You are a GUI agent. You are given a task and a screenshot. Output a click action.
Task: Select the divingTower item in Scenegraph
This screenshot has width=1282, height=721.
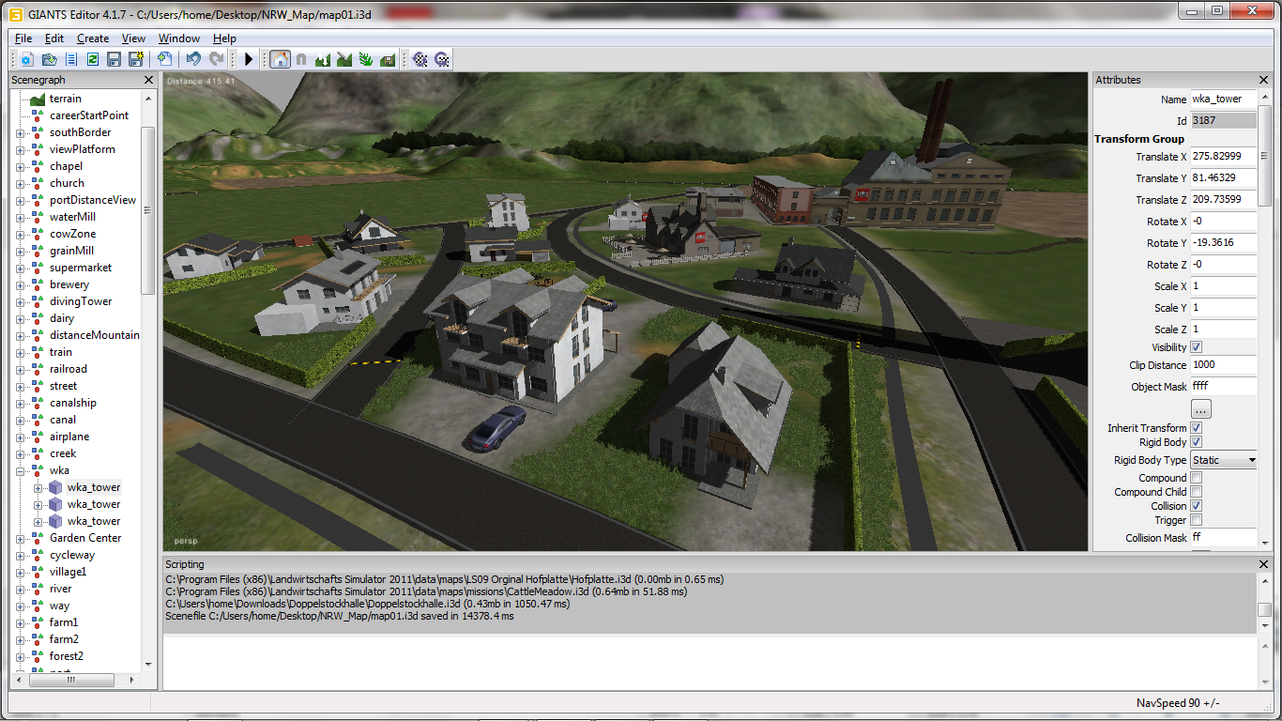pyautogui.click(x=81, y=301)
